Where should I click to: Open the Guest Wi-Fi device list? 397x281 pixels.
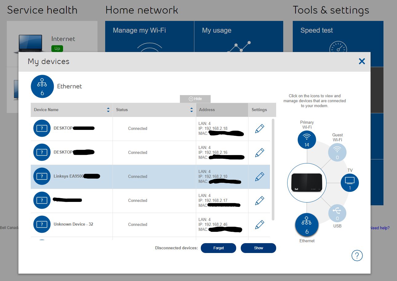[x=337, y=152]
